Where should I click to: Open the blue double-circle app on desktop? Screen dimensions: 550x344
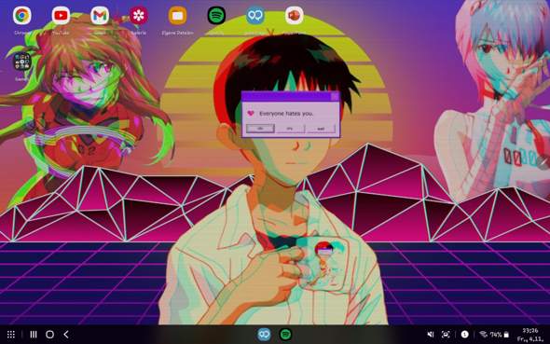255,16
